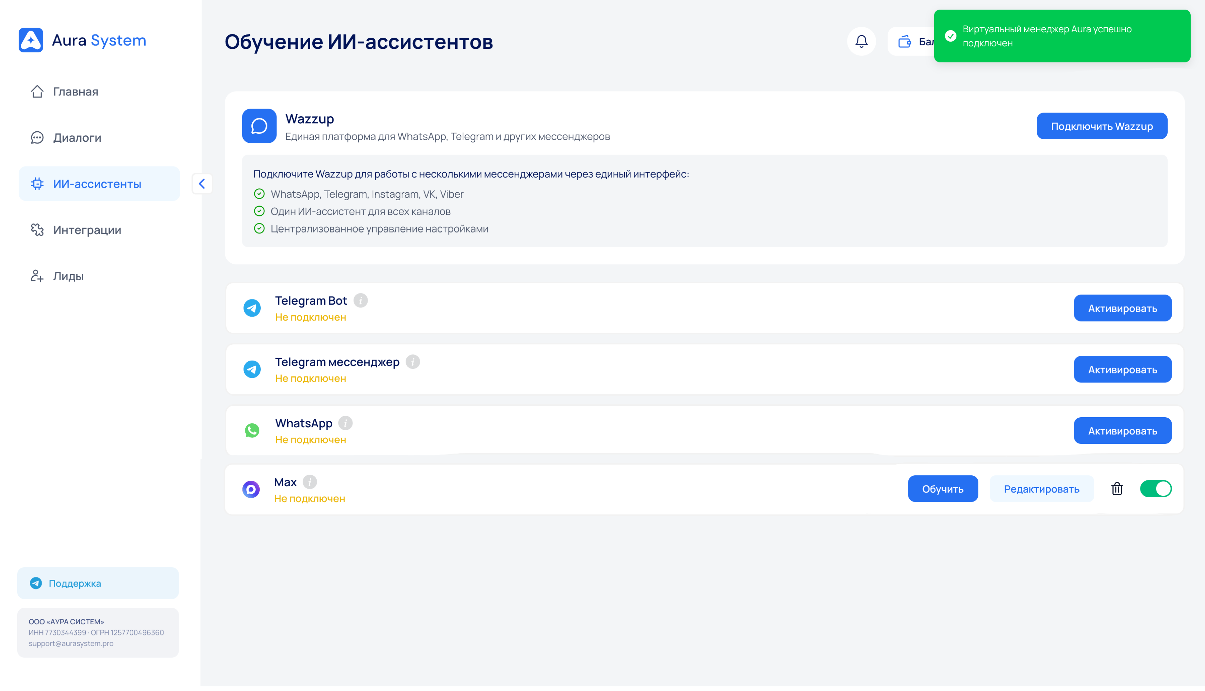Activate the Telegram Bot channel

click(1122, 308)
